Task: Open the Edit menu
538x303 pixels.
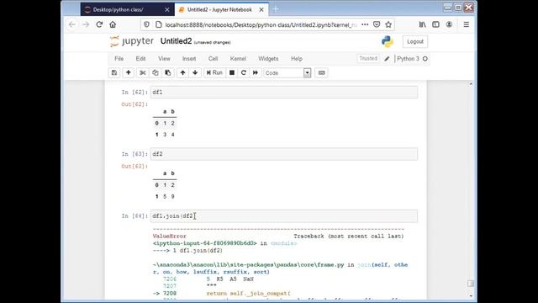Action: [x=140, y=59]
